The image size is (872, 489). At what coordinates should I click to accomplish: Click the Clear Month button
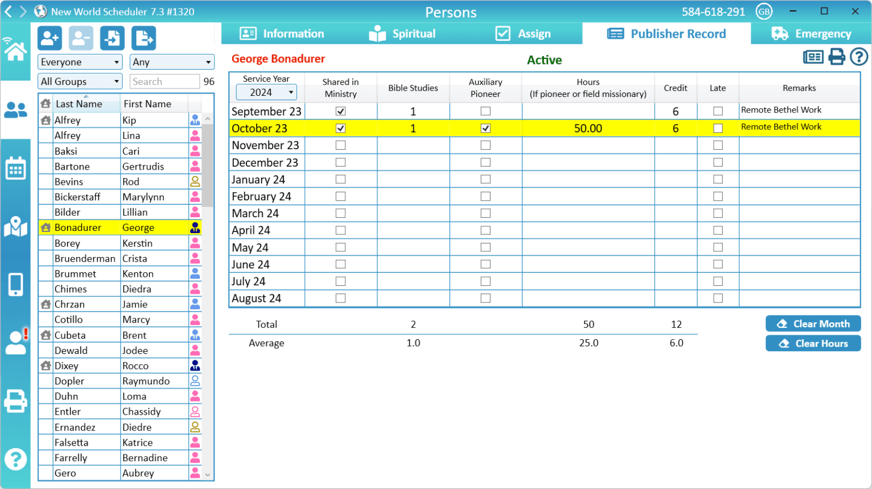tap(813, 323)
